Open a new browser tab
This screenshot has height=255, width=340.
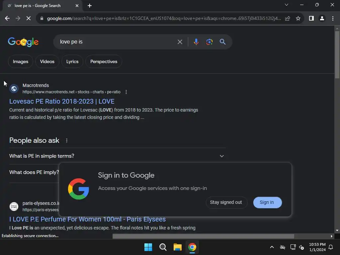[x=90, y=6]
